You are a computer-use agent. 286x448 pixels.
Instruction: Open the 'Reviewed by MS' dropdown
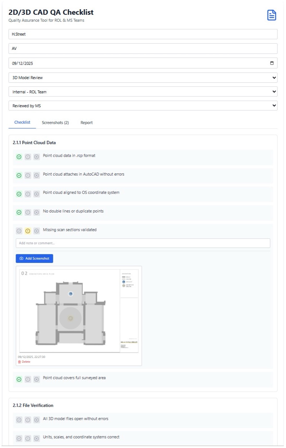pyautogui.click(x=143, y=106)
